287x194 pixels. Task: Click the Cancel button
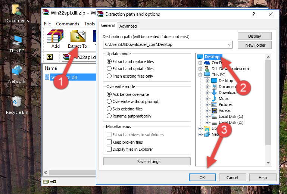tap(232, 178)
